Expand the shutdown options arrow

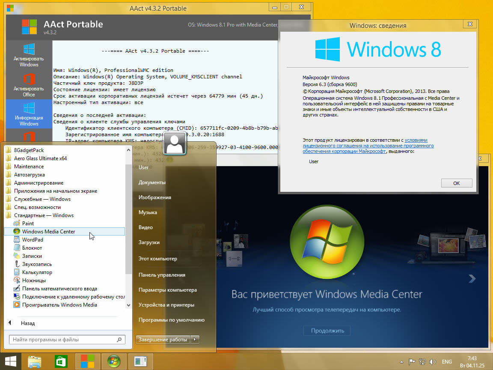tap(195, 340)
